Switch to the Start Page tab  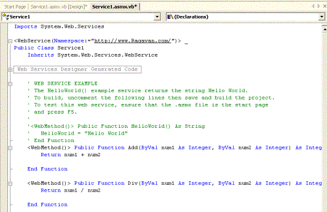[15, 7]
